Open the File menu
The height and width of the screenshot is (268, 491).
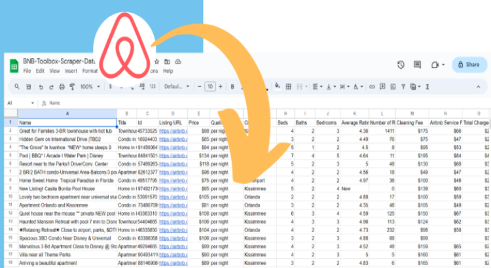tap(27, 71)
